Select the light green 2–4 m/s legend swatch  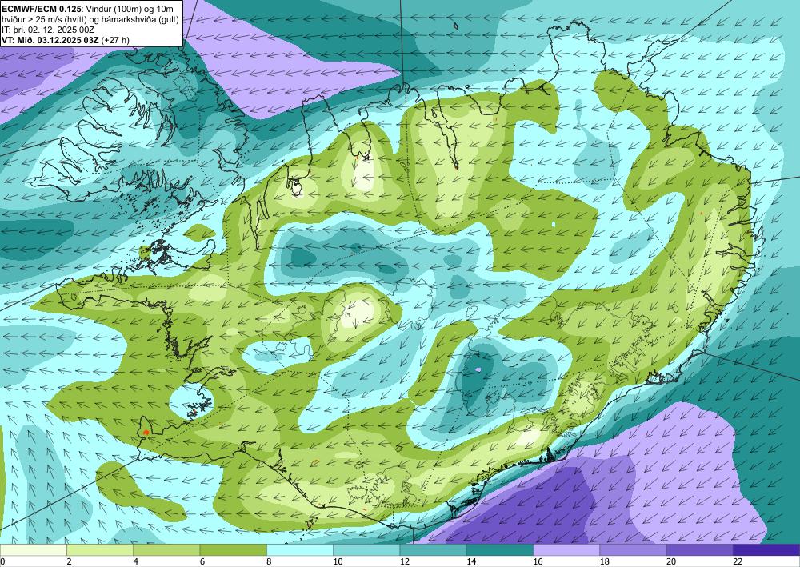[x=100, y=550]
